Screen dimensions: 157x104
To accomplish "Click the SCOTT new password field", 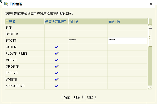I will pyautogui.click(x=88, y=40).
